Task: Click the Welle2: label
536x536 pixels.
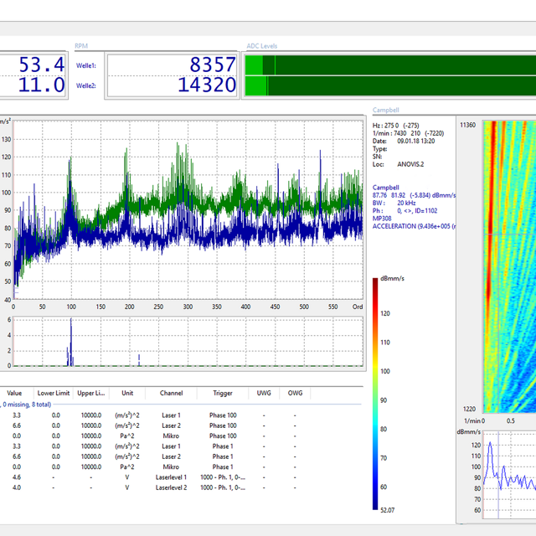Action: [85, 85]
